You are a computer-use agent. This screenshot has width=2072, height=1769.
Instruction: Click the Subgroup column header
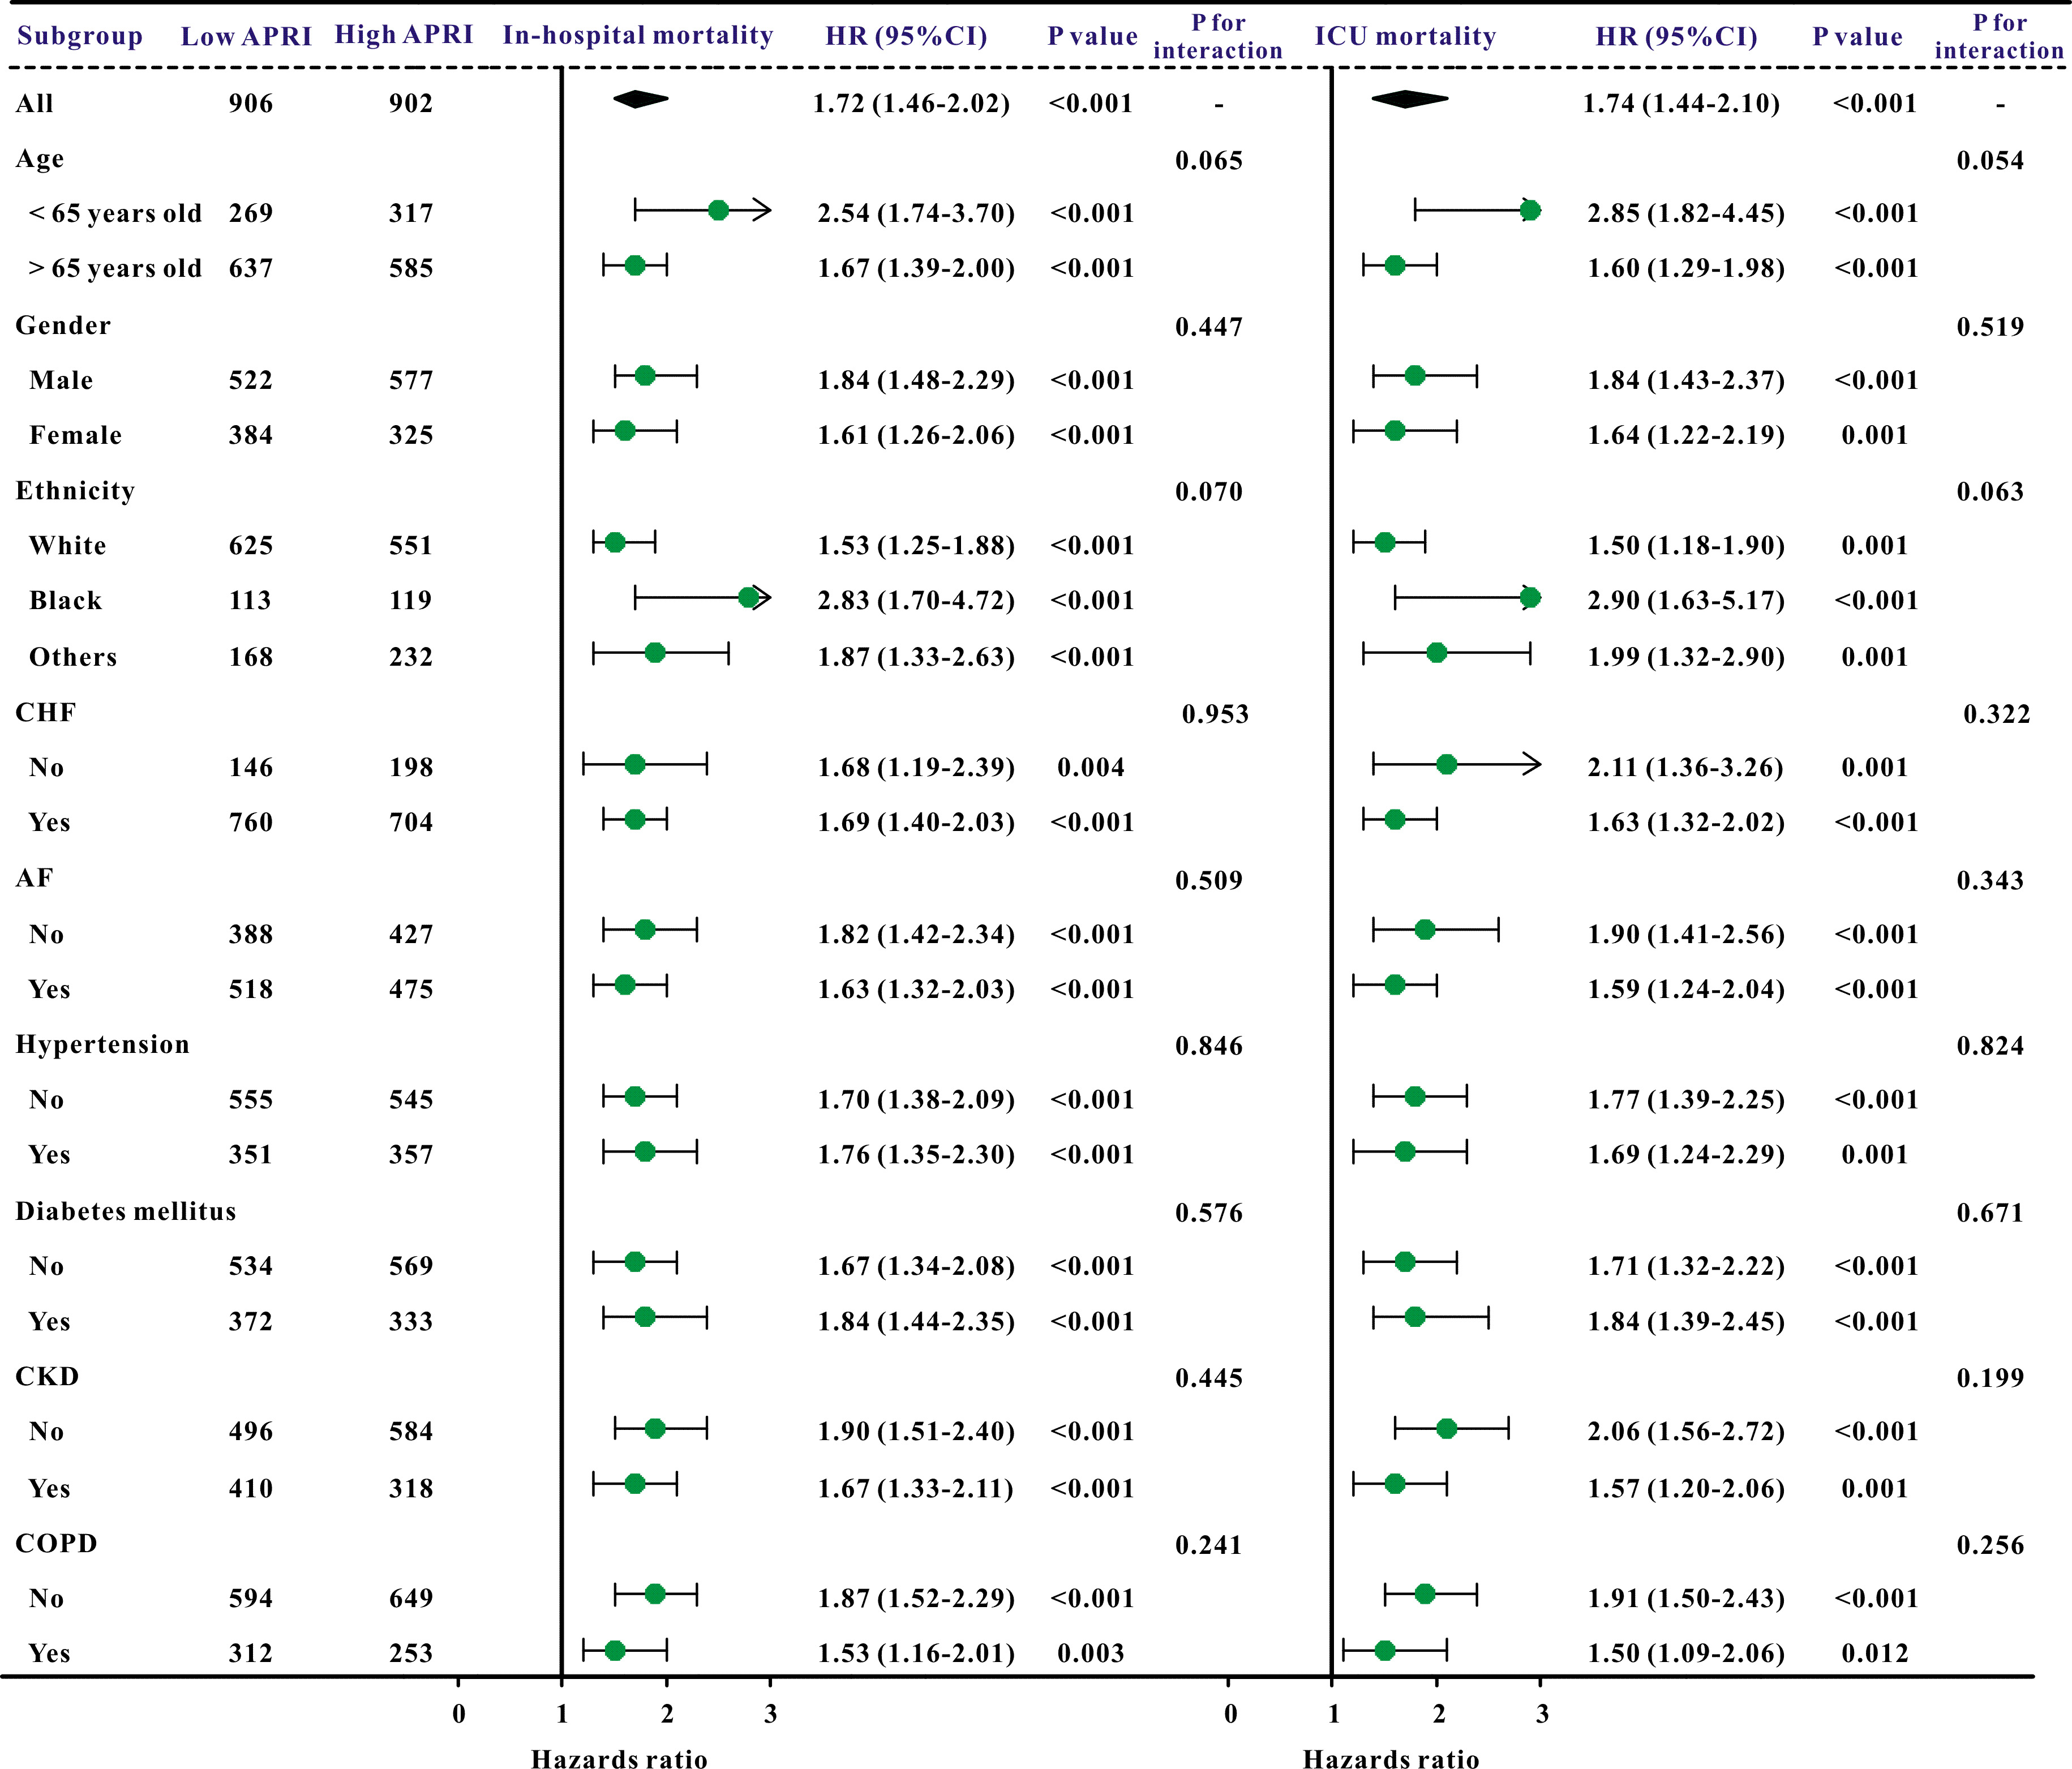(x=80, y=36)
